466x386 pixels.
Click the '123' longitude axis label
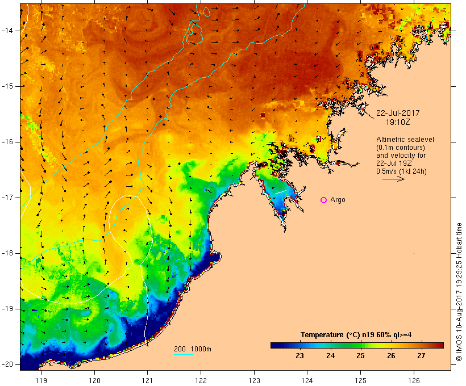[254, 380]
